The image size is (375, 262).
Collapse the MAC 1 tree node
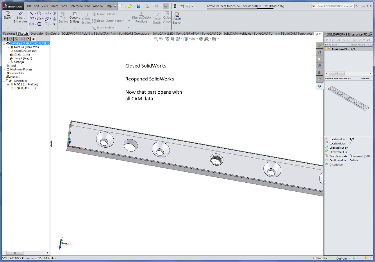(8, 84)
